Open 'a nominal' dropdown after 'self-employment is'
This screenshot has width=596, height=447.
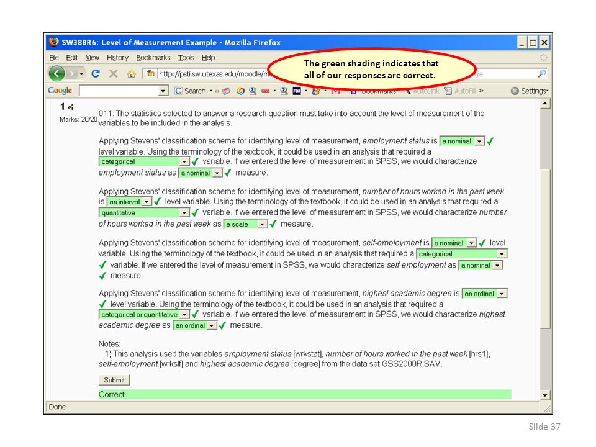pyautogui.click(x=454, y=243)
